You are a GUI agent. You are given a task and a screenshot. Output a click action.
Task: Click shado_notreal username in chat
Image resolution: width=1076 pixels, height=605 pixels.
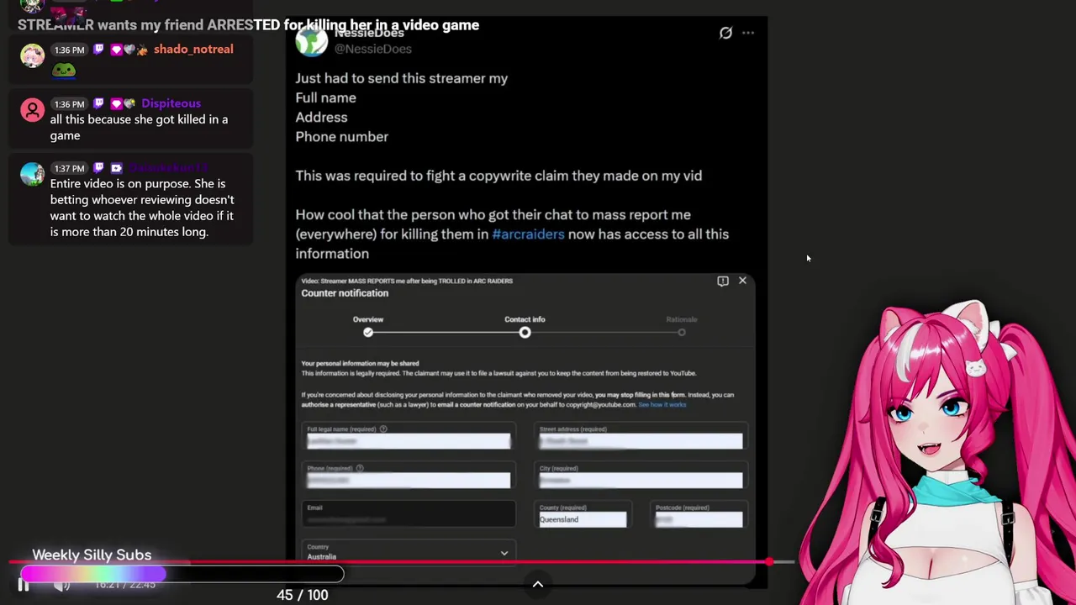click(x=193, y=49)
